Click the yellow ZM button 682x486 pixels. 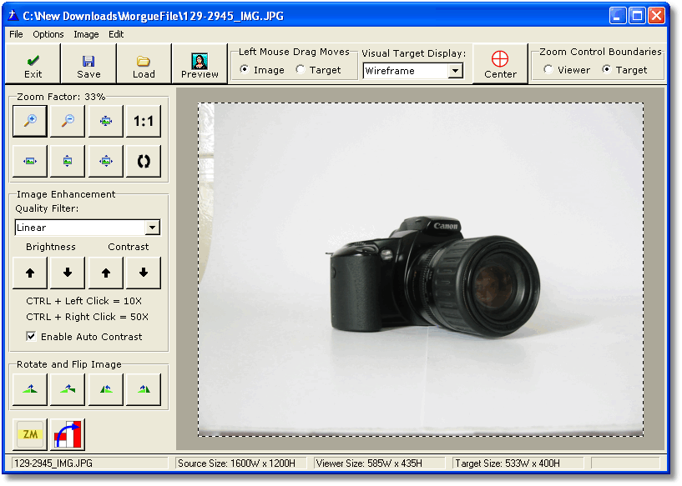30,434
